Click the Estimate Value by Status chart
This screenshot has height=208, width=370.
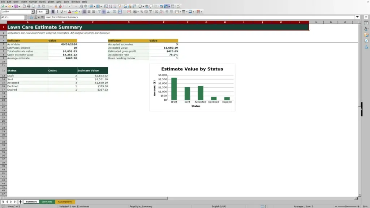point(192,87)
